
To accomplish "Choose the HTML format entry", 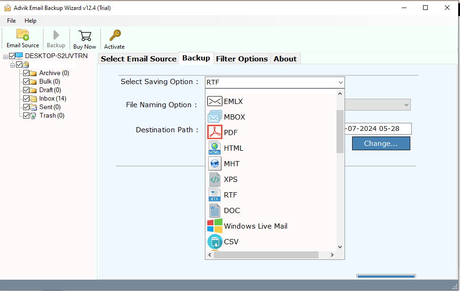I will tap(233, 148).
